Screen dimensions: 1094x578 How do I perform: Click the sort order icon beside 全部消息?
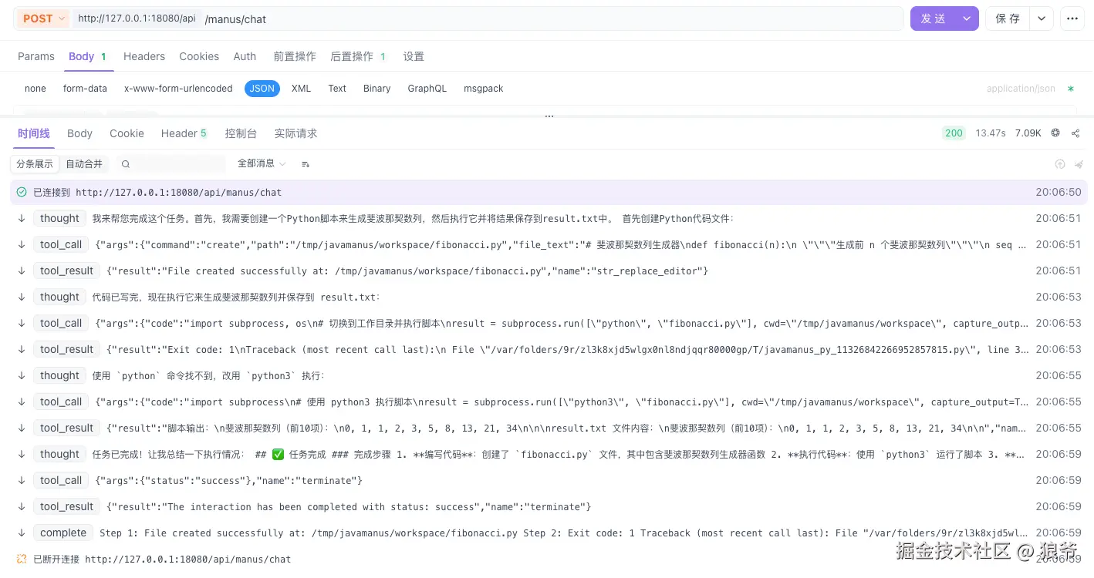[x=306, y=164]
